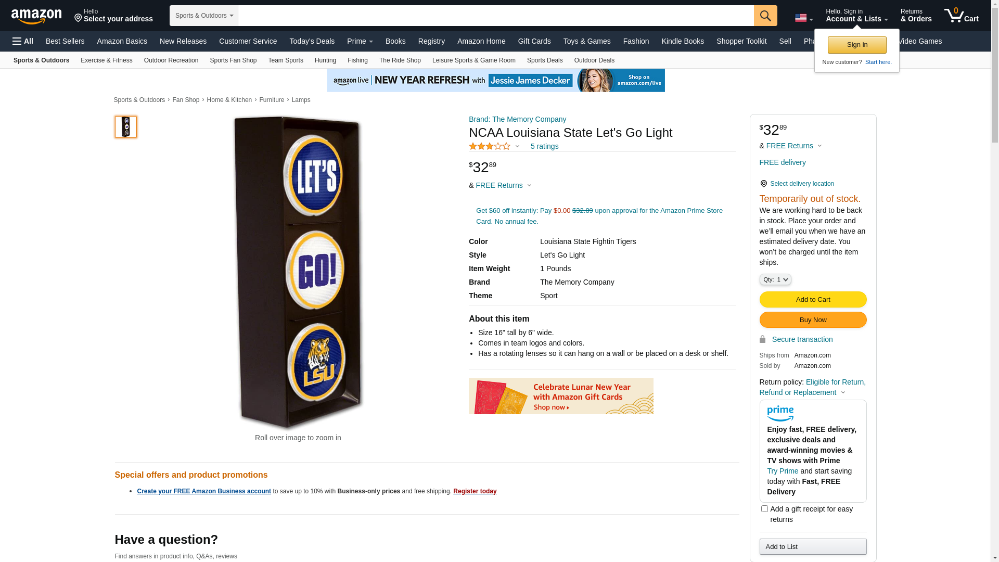Image resolution: width=999 pixels, height=562 pixels.
Task: Open the shopping cart icon
Action: [x=962, y=16]
